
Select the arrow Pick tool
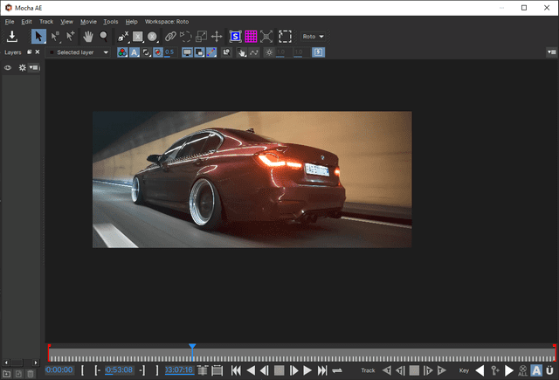coord(38,37)
